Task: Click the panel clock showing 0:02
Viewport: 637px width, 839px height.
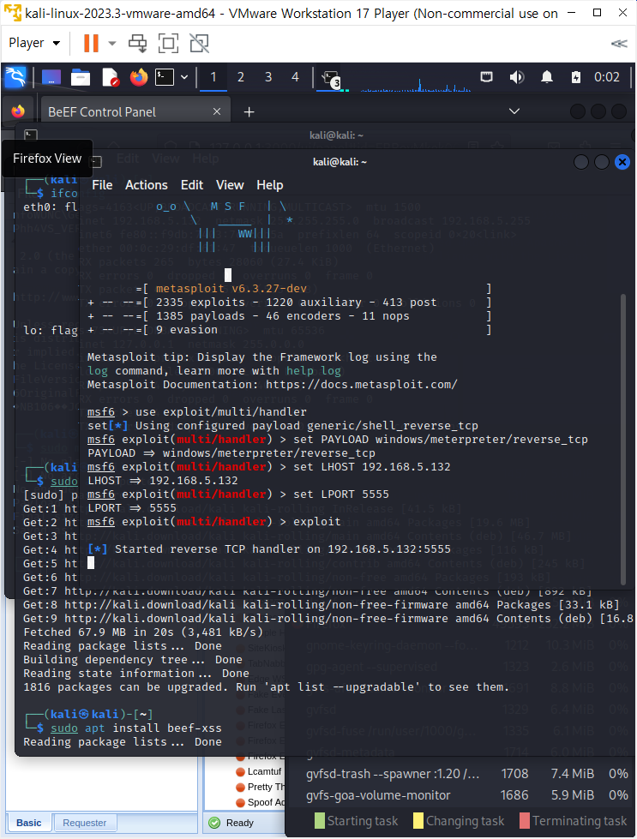Action: [606, 77]
